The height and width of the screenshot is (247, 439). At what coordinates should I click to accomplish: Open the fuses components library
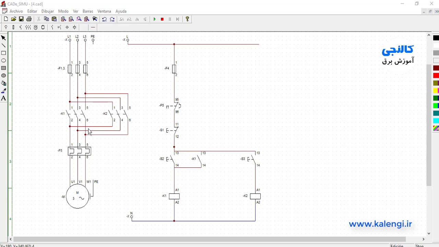13,27
